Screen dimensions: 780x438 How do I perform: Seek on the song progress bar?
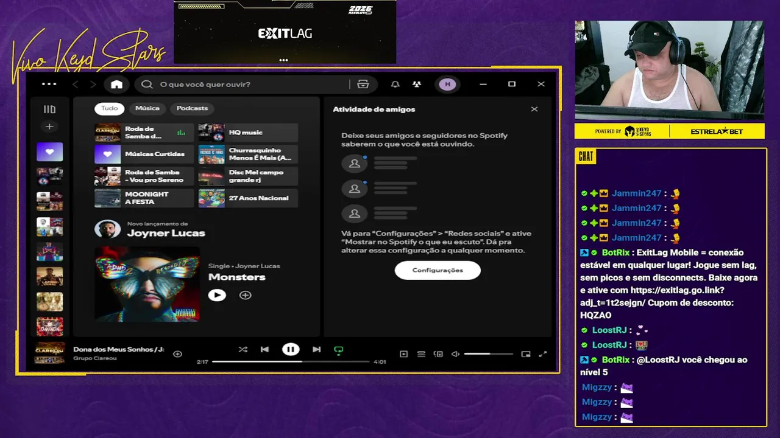[291, 361]
